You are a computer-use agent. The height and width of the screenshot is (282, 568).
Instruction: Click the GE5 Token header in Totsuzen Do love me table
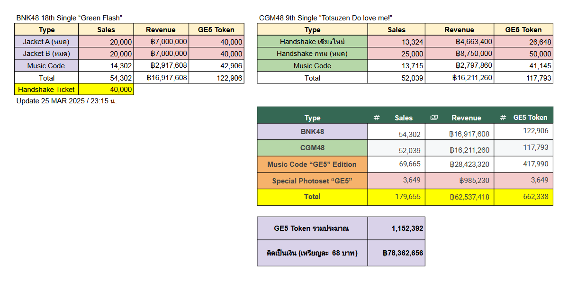click(x=524, y=30)
